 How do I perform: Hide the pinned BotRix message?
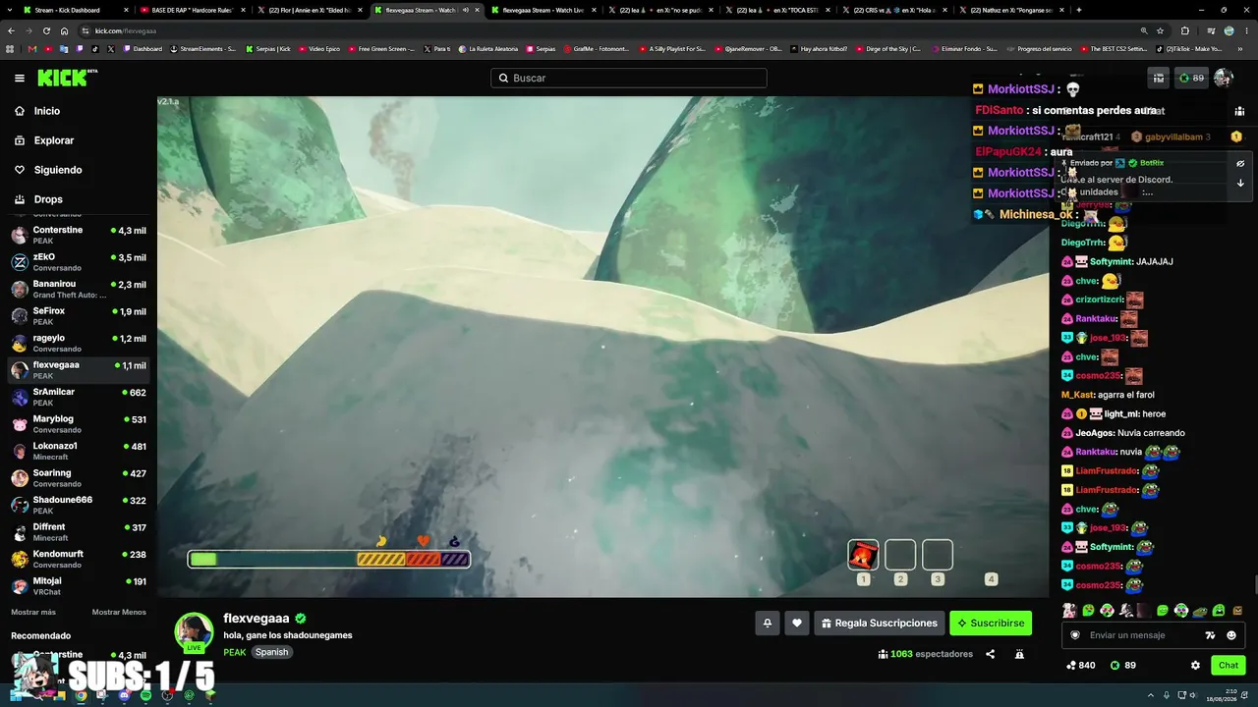pos(1240,164)
